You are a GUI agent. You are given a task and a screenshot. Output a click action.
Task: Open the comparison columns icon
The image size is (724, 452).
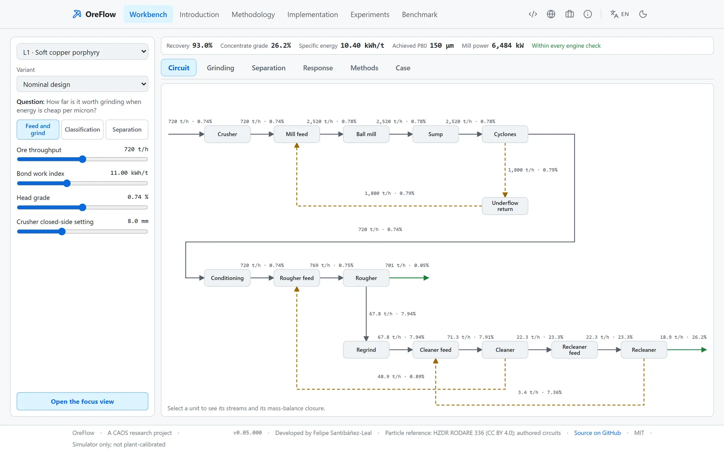(x=569, y=14)
